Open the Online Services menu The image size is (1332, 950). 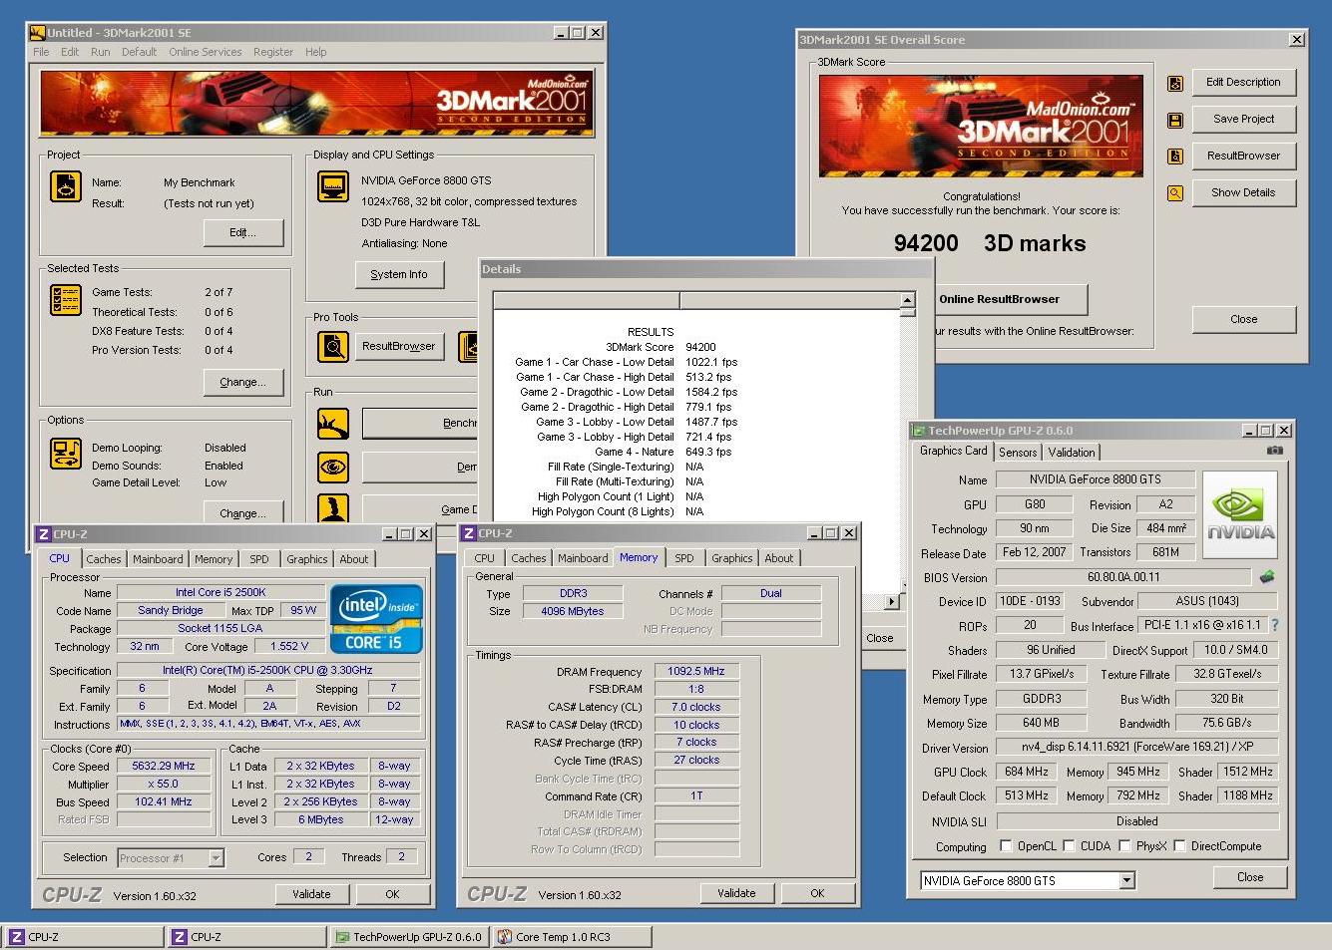[205, 52]
